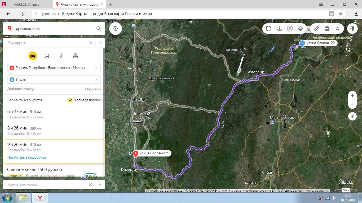The width and height of the screenshot is (362, 203).
Task: Select the ruler distance tool
Action: point(316,29)
